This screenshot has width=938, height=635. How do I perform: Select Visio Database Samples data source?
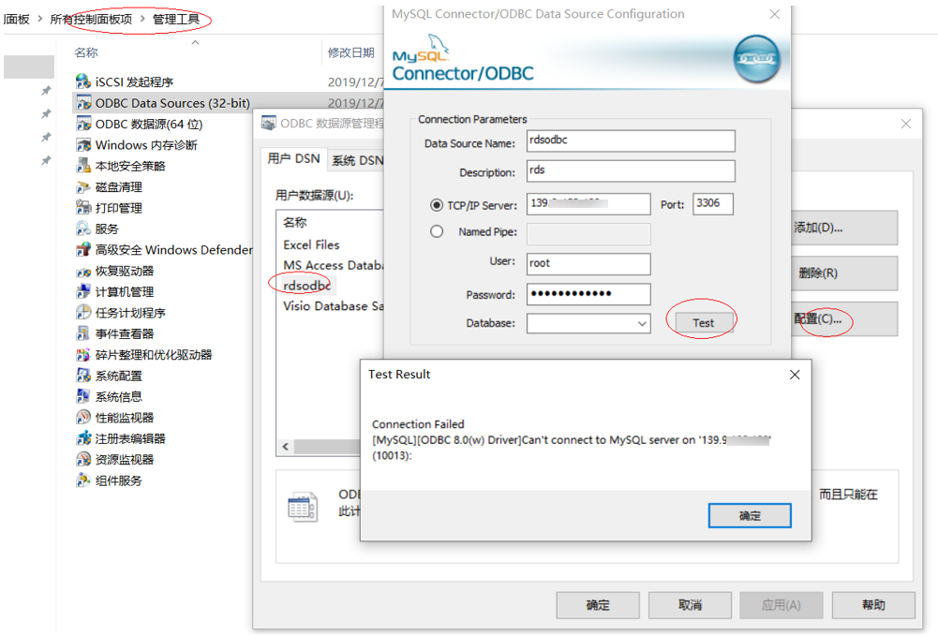pyautogui.click(x=334, y=305)
